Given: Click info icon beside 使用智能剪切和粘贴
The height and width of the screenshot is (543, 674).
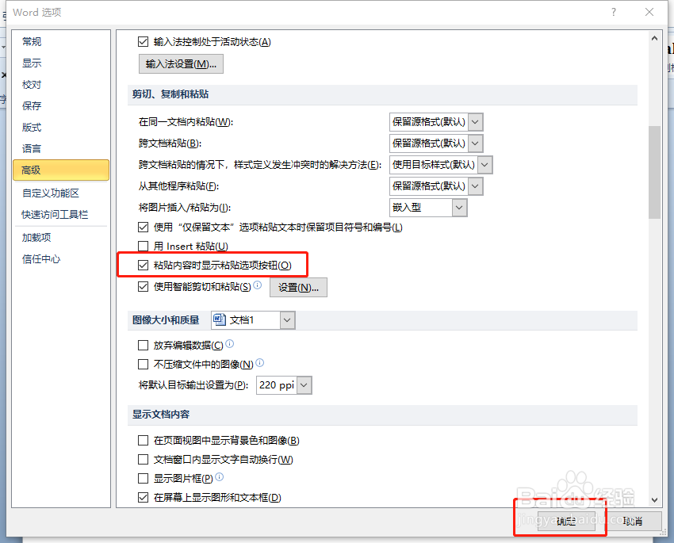Looking at the screenshot, I should coord(257,285).
